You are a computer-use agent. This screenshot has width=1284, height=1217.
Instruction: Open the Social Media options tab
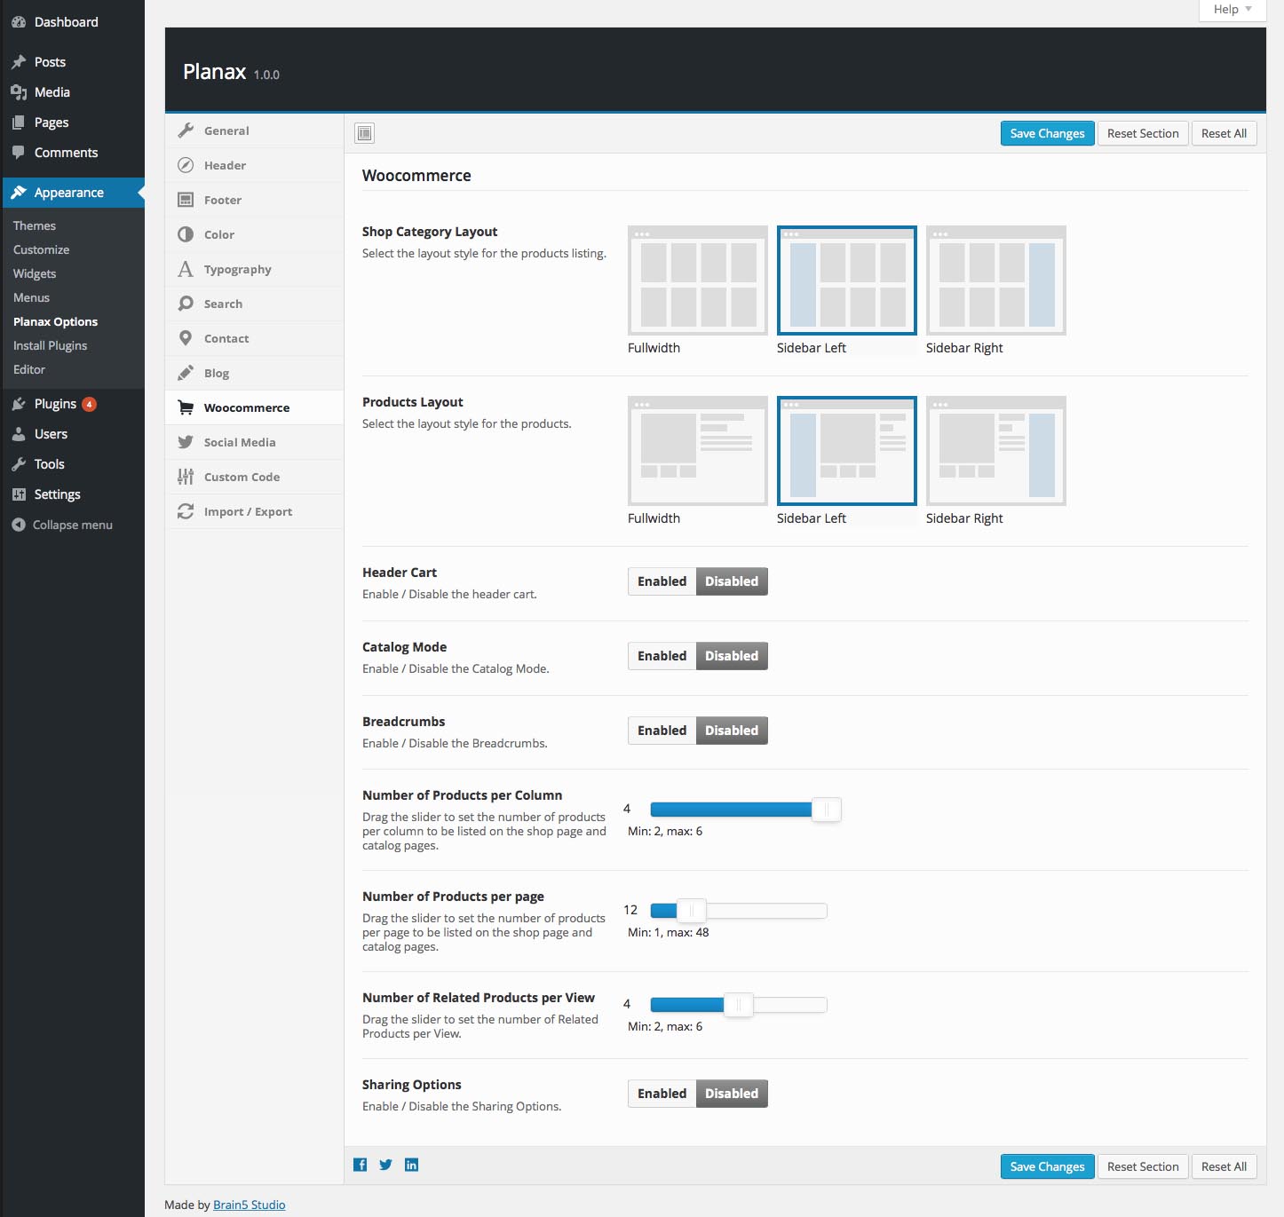[240, 442]
